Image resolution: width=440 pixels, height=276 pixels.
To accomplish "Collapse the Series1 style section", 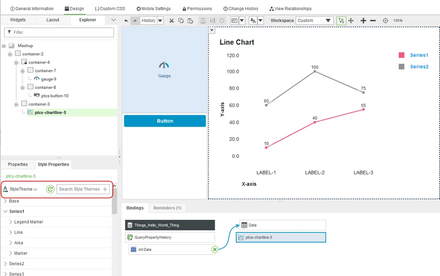I will click(x=5, y=211).
